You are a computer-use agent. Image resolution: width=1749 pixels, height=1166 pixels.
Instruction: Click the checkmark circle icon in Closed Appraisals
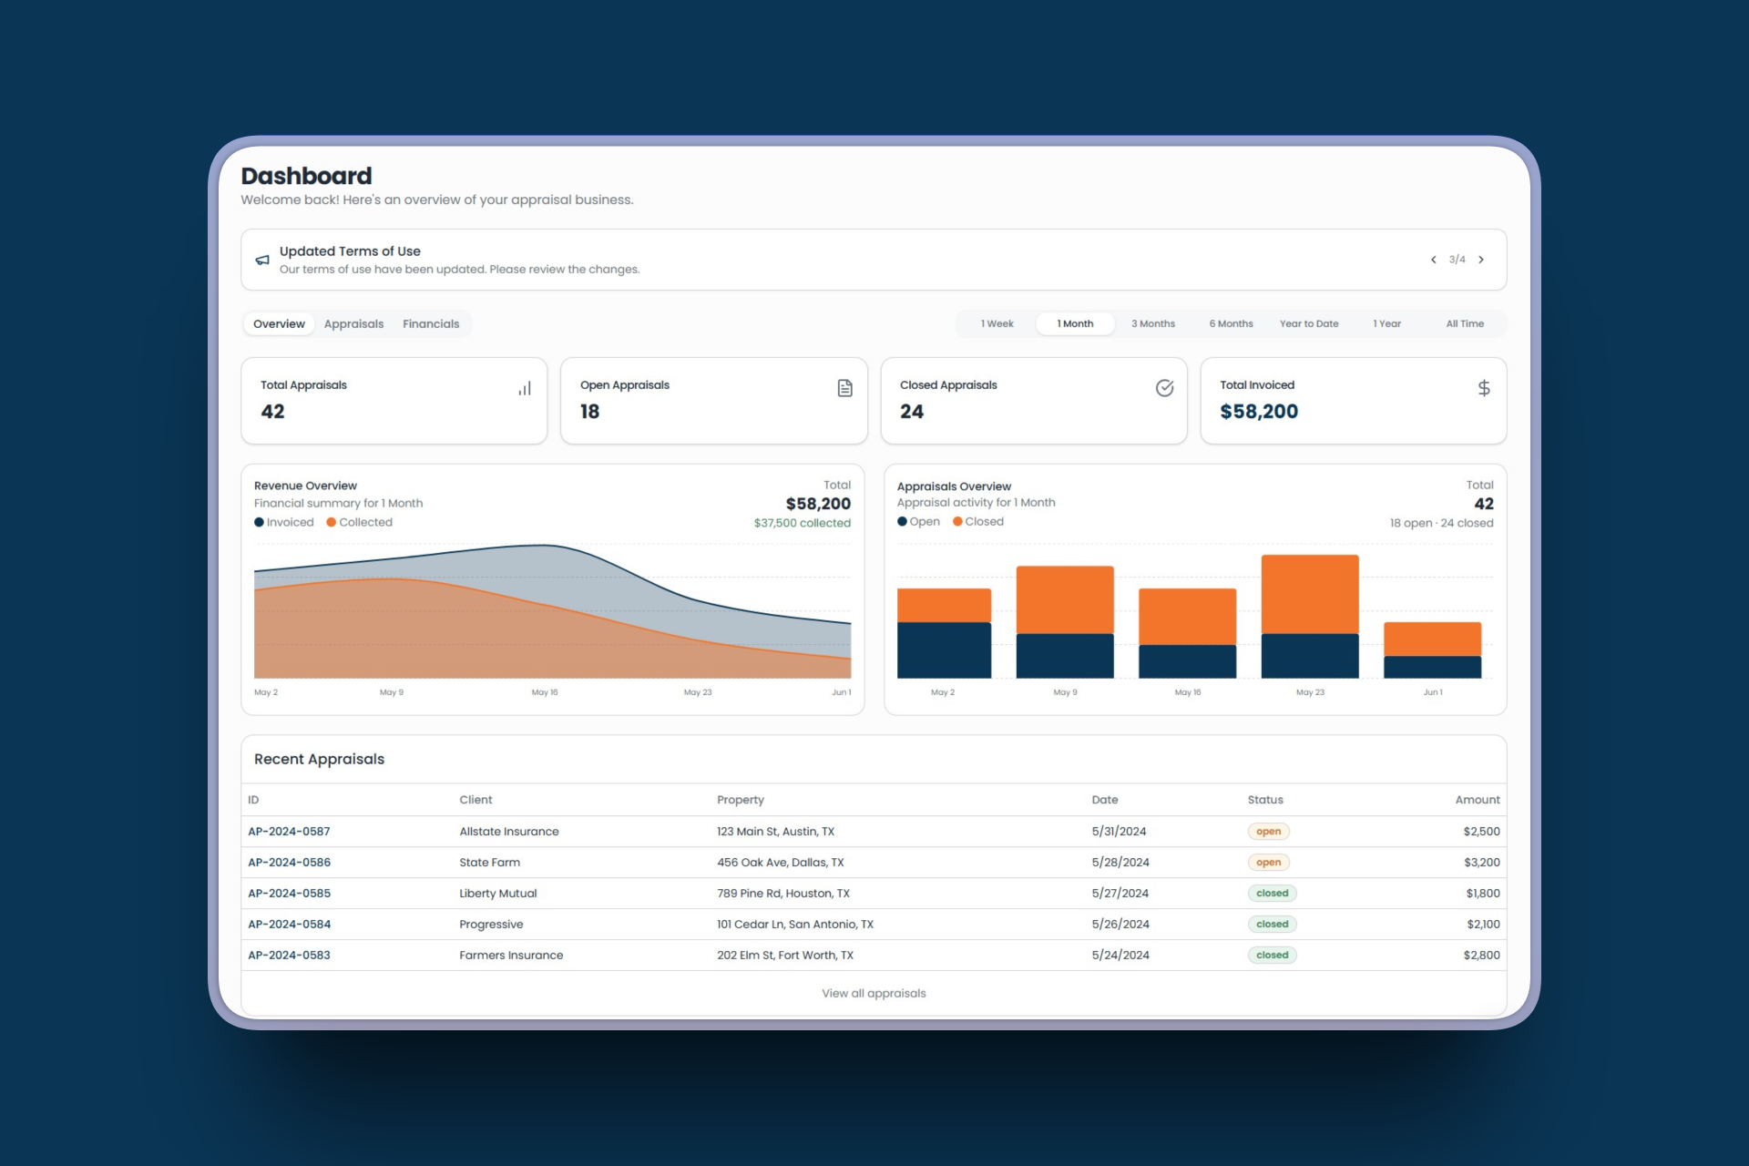[x=1164, y=388]
